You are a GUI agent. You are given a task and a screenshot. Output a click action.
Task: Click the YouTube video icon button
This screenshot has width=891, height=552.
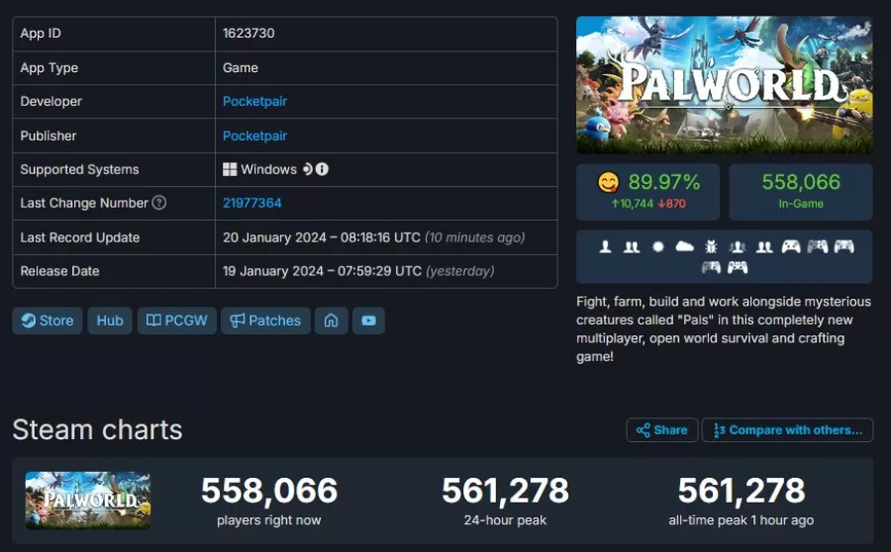(369, 321)
